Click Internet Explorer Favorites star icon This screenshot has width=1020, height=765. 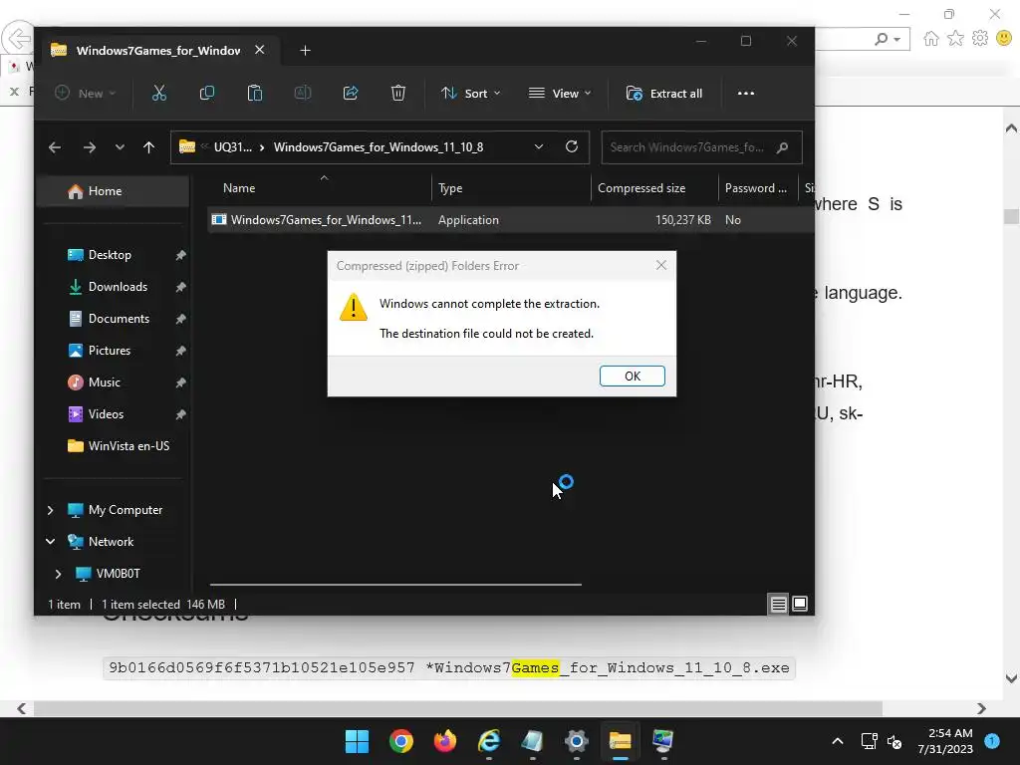pos(955,39)
